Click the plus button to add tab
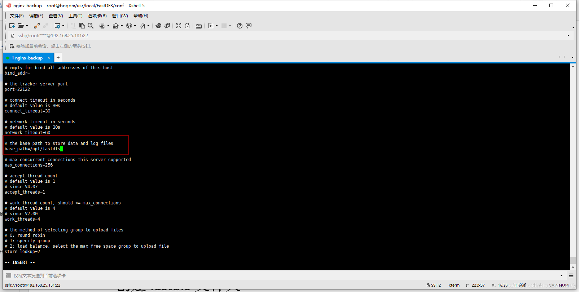Viewport: 579px width, 292px height. click(58, 57)
